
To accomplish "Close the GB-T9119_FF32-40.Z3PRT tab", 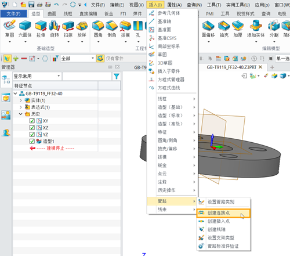I will click(260, 67).
